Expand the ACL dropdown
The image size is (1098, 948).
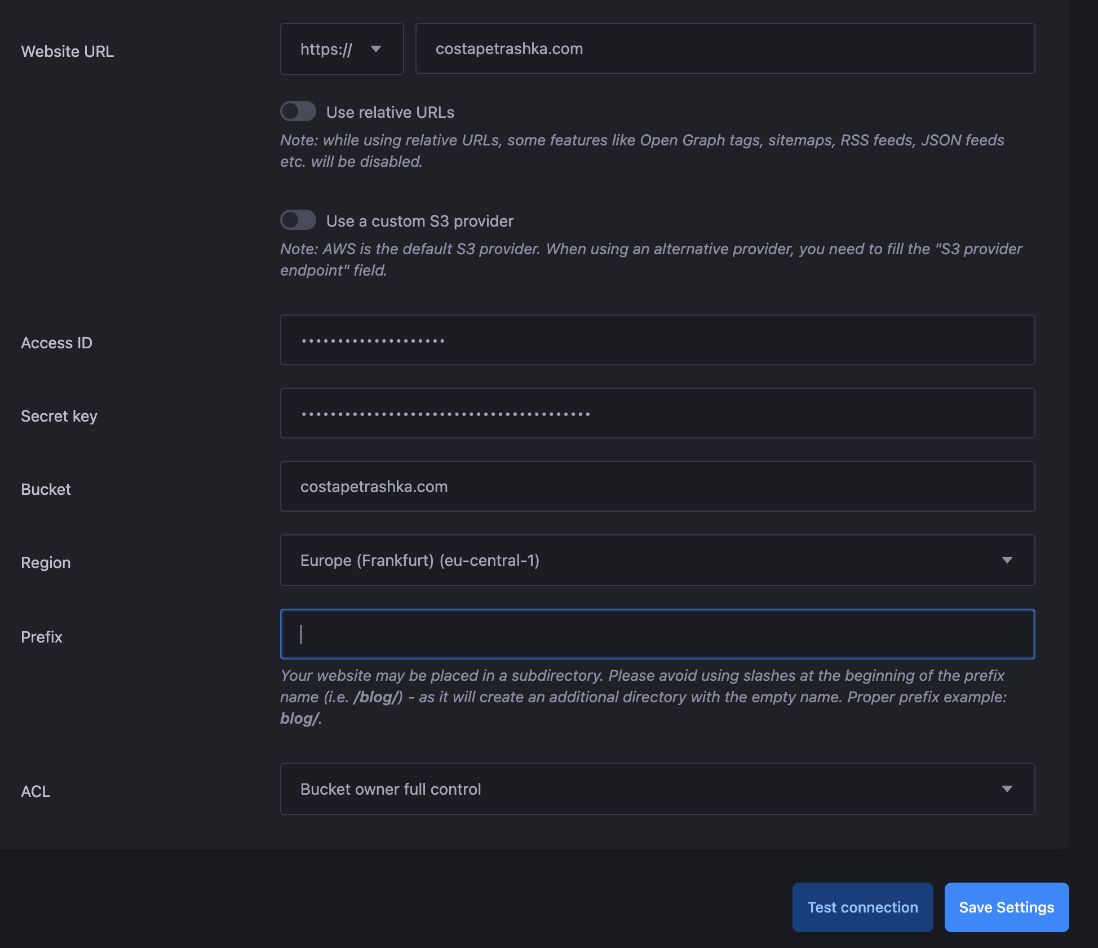tap(657, 789)
